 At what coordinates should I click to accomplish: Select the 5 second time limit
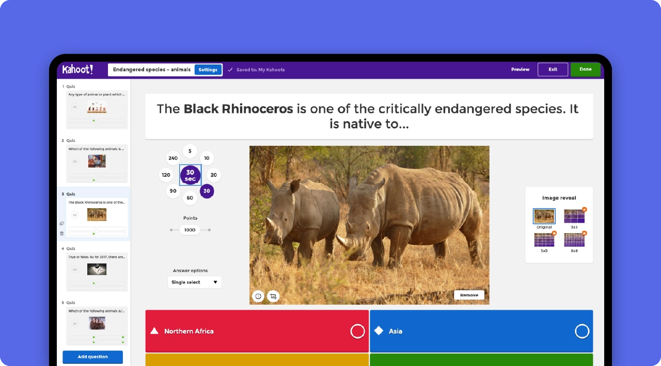190,151
